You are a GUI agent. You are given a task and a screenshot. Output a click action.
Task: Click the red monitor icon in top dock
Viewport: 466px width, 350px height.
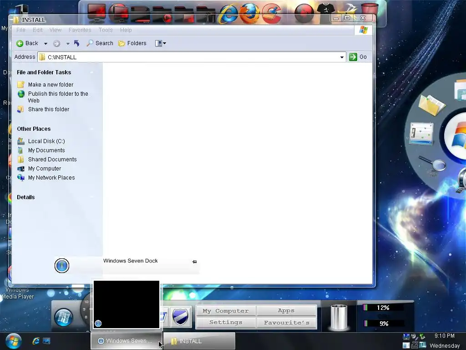point(96,14)
